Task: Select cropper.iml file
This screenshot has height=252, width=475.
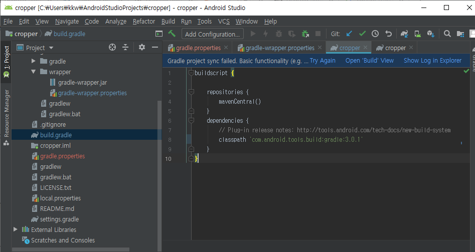Action: pyautogui.click(x=56, y=145)
